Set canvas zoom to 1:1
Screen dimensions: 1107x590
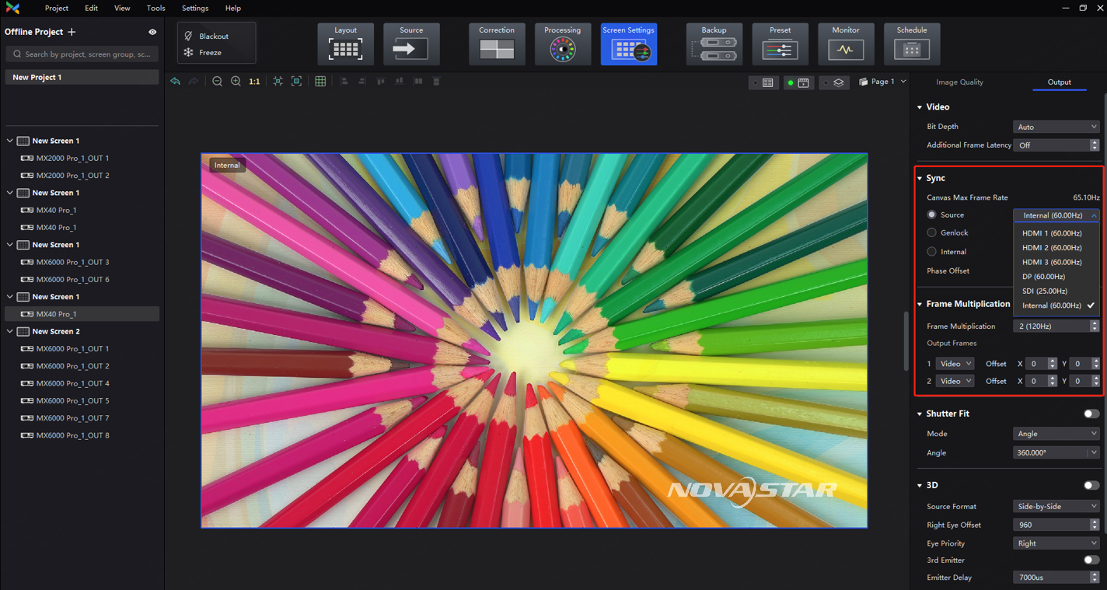coord(254,82)
